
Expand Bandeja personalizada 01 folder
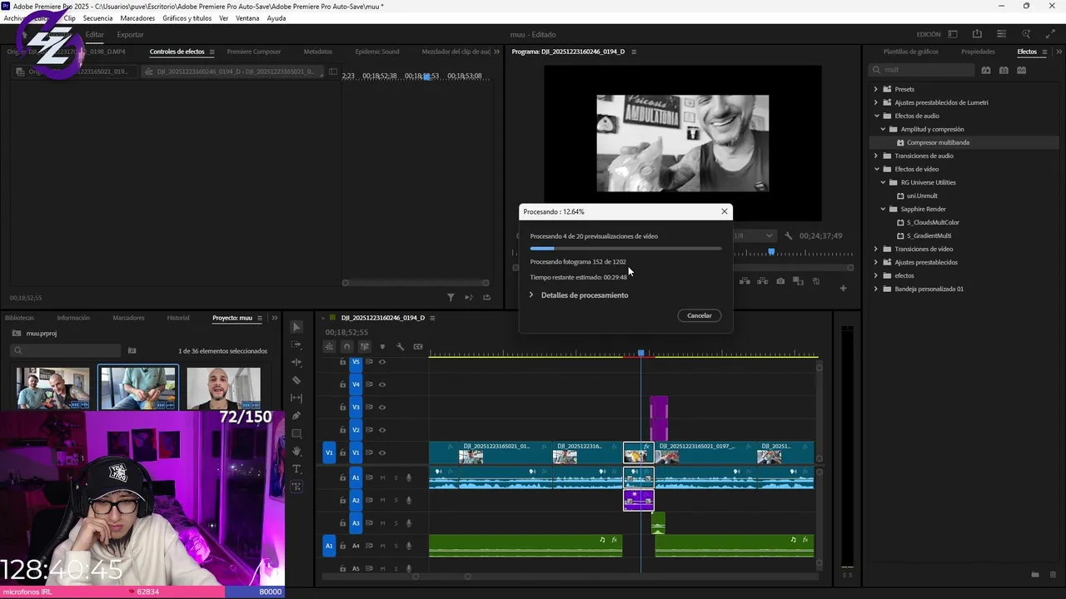875,289
